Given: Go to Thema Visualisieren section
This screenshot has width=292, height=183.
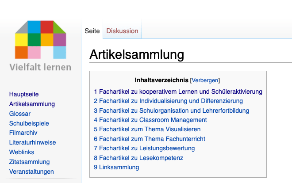Looking at the screenshot, I should (147, 129).
